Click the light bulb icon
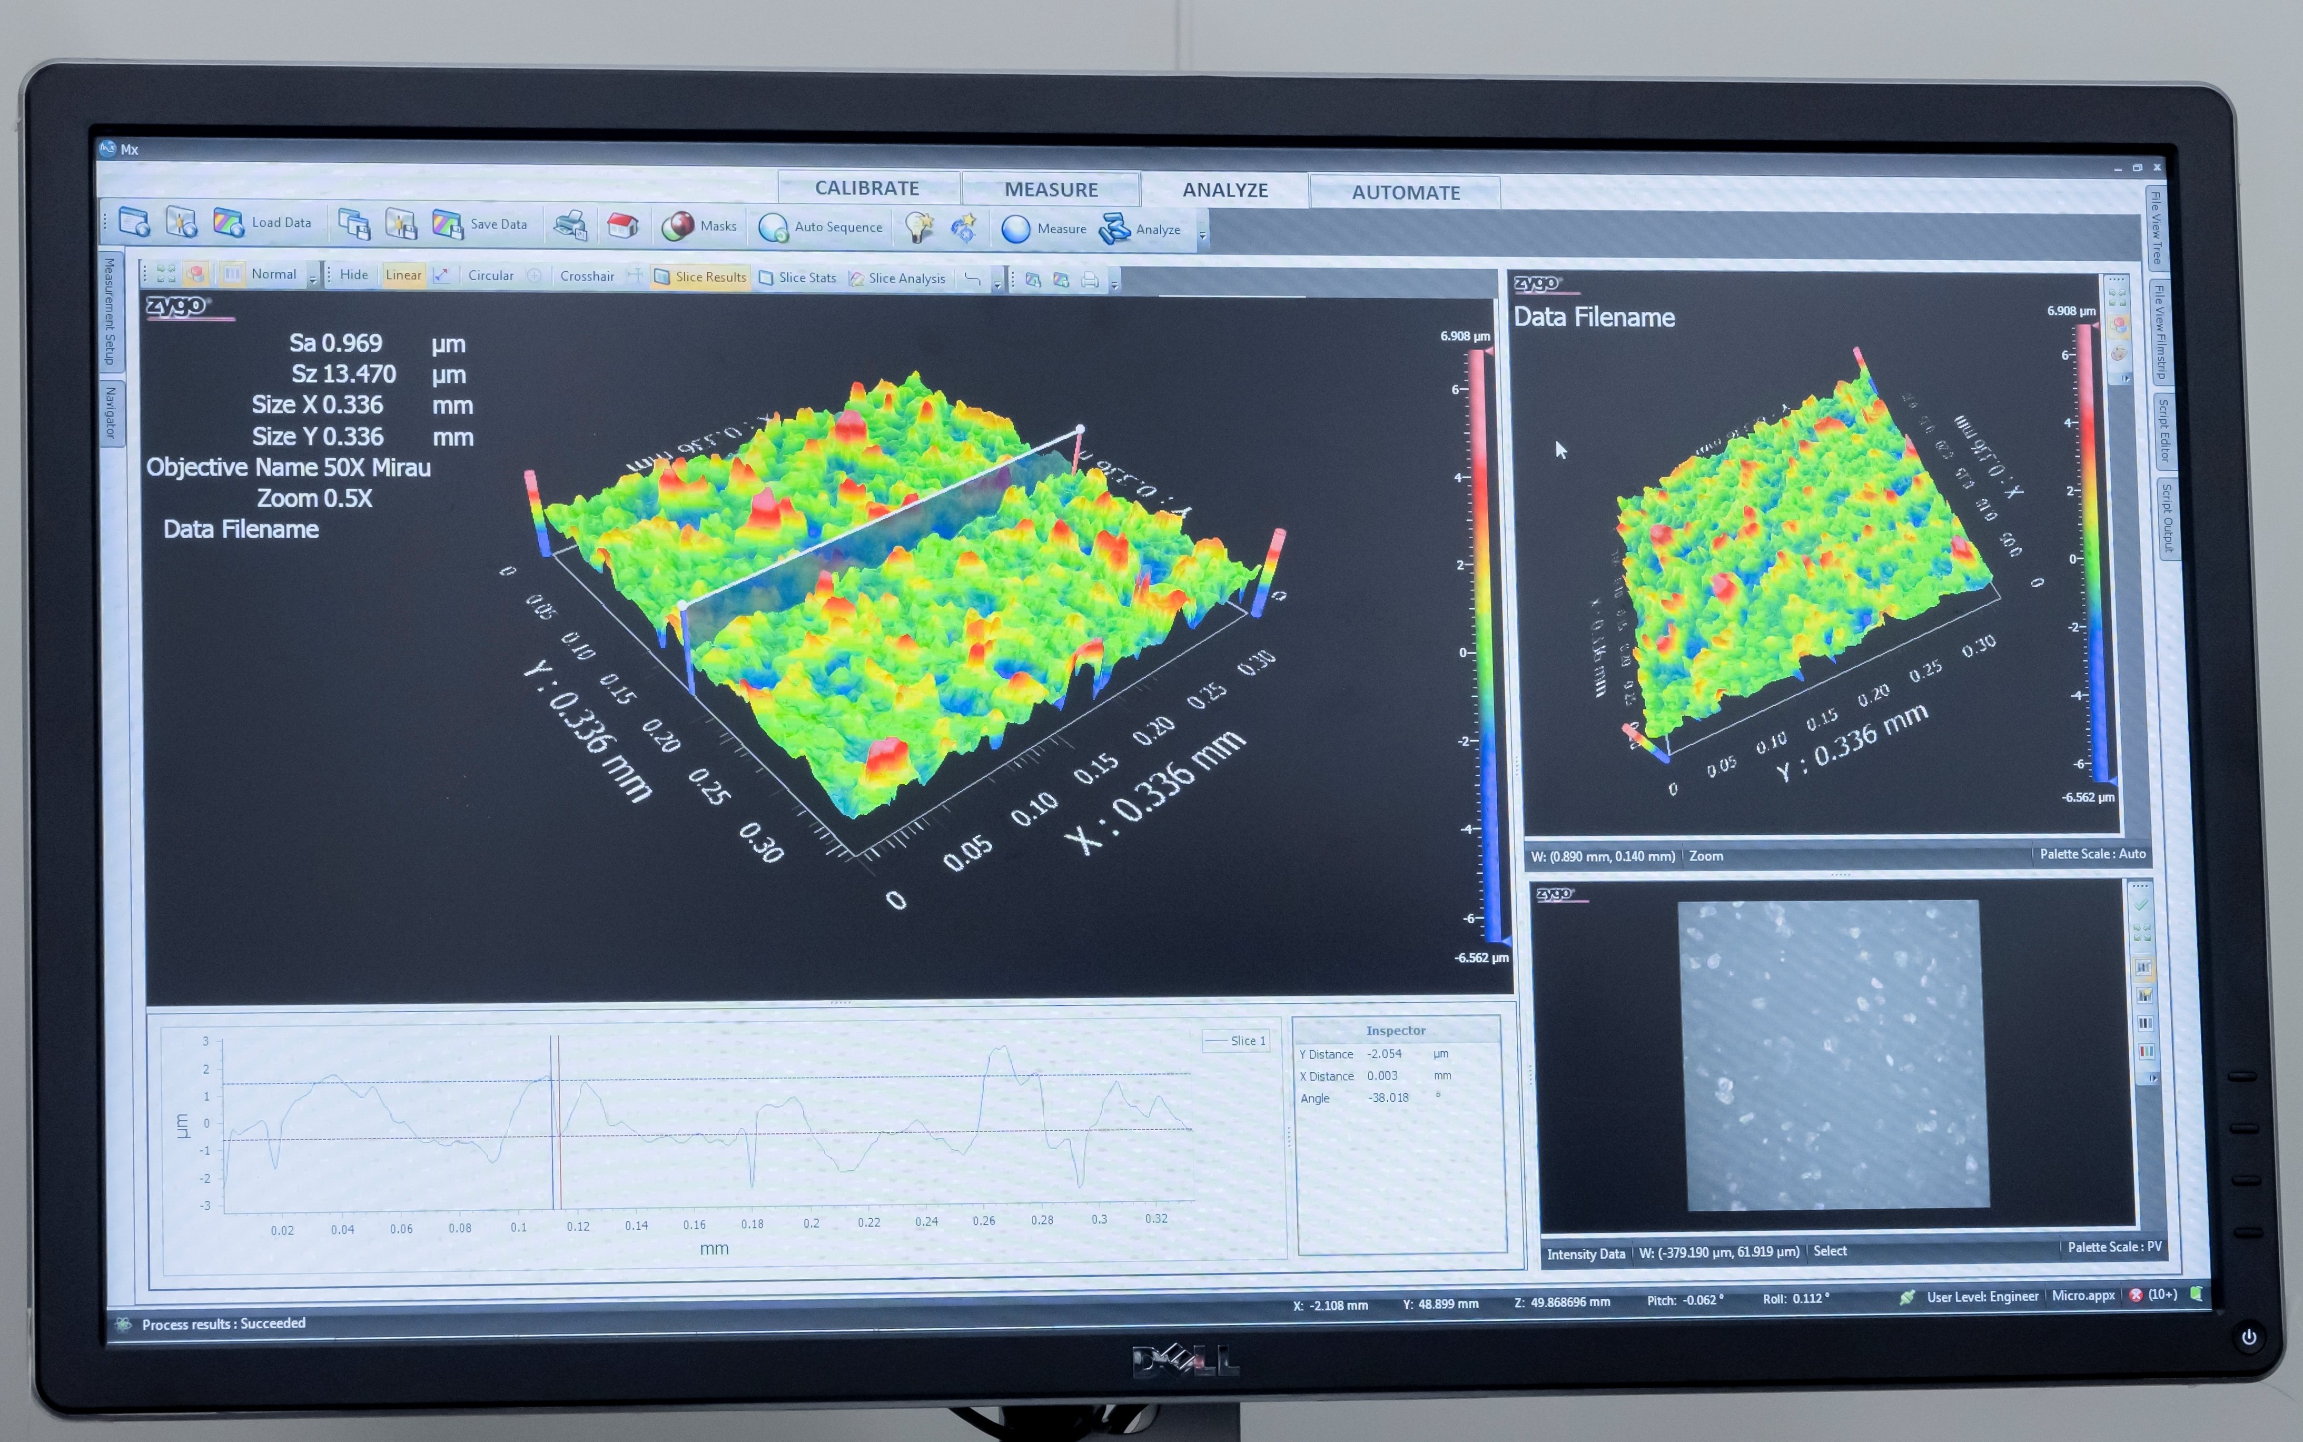This screenshot has height=1442, width=2303. pos(918,227)
